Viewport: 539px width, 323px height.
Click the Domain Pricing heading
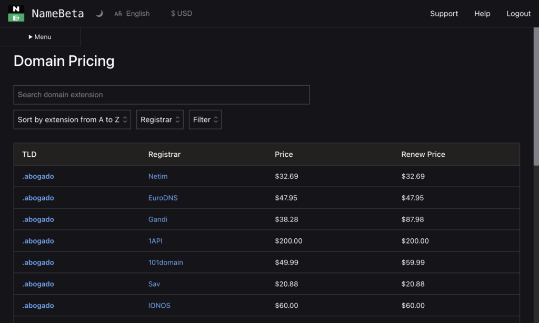(x=64, y=61)
